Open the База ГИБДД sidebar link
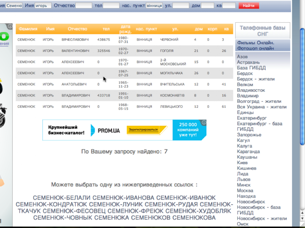 (x=251, y=68)
